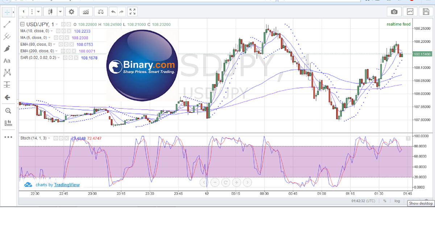435x228 pixels.
Task: Zoom out with round minus button
Action: (x=215, y=182)
